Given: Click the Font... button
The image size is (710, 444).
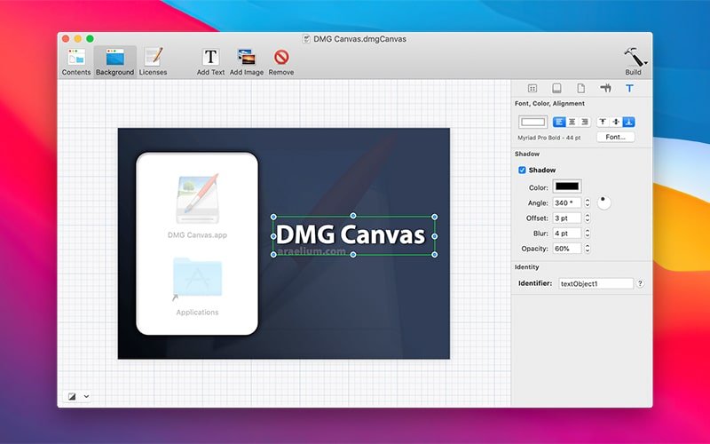Looking at the screenshot, I should [615, 138].
